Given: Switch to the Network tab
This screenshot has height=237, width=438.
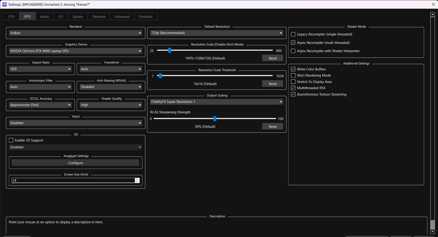Looking at the screenshot, I should (99, 16).
